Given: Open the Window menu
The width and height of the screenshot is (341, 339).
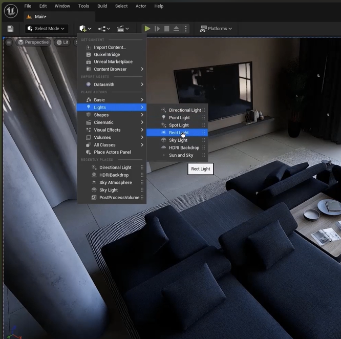Looking at the screenshot, I should click(62, 6).
